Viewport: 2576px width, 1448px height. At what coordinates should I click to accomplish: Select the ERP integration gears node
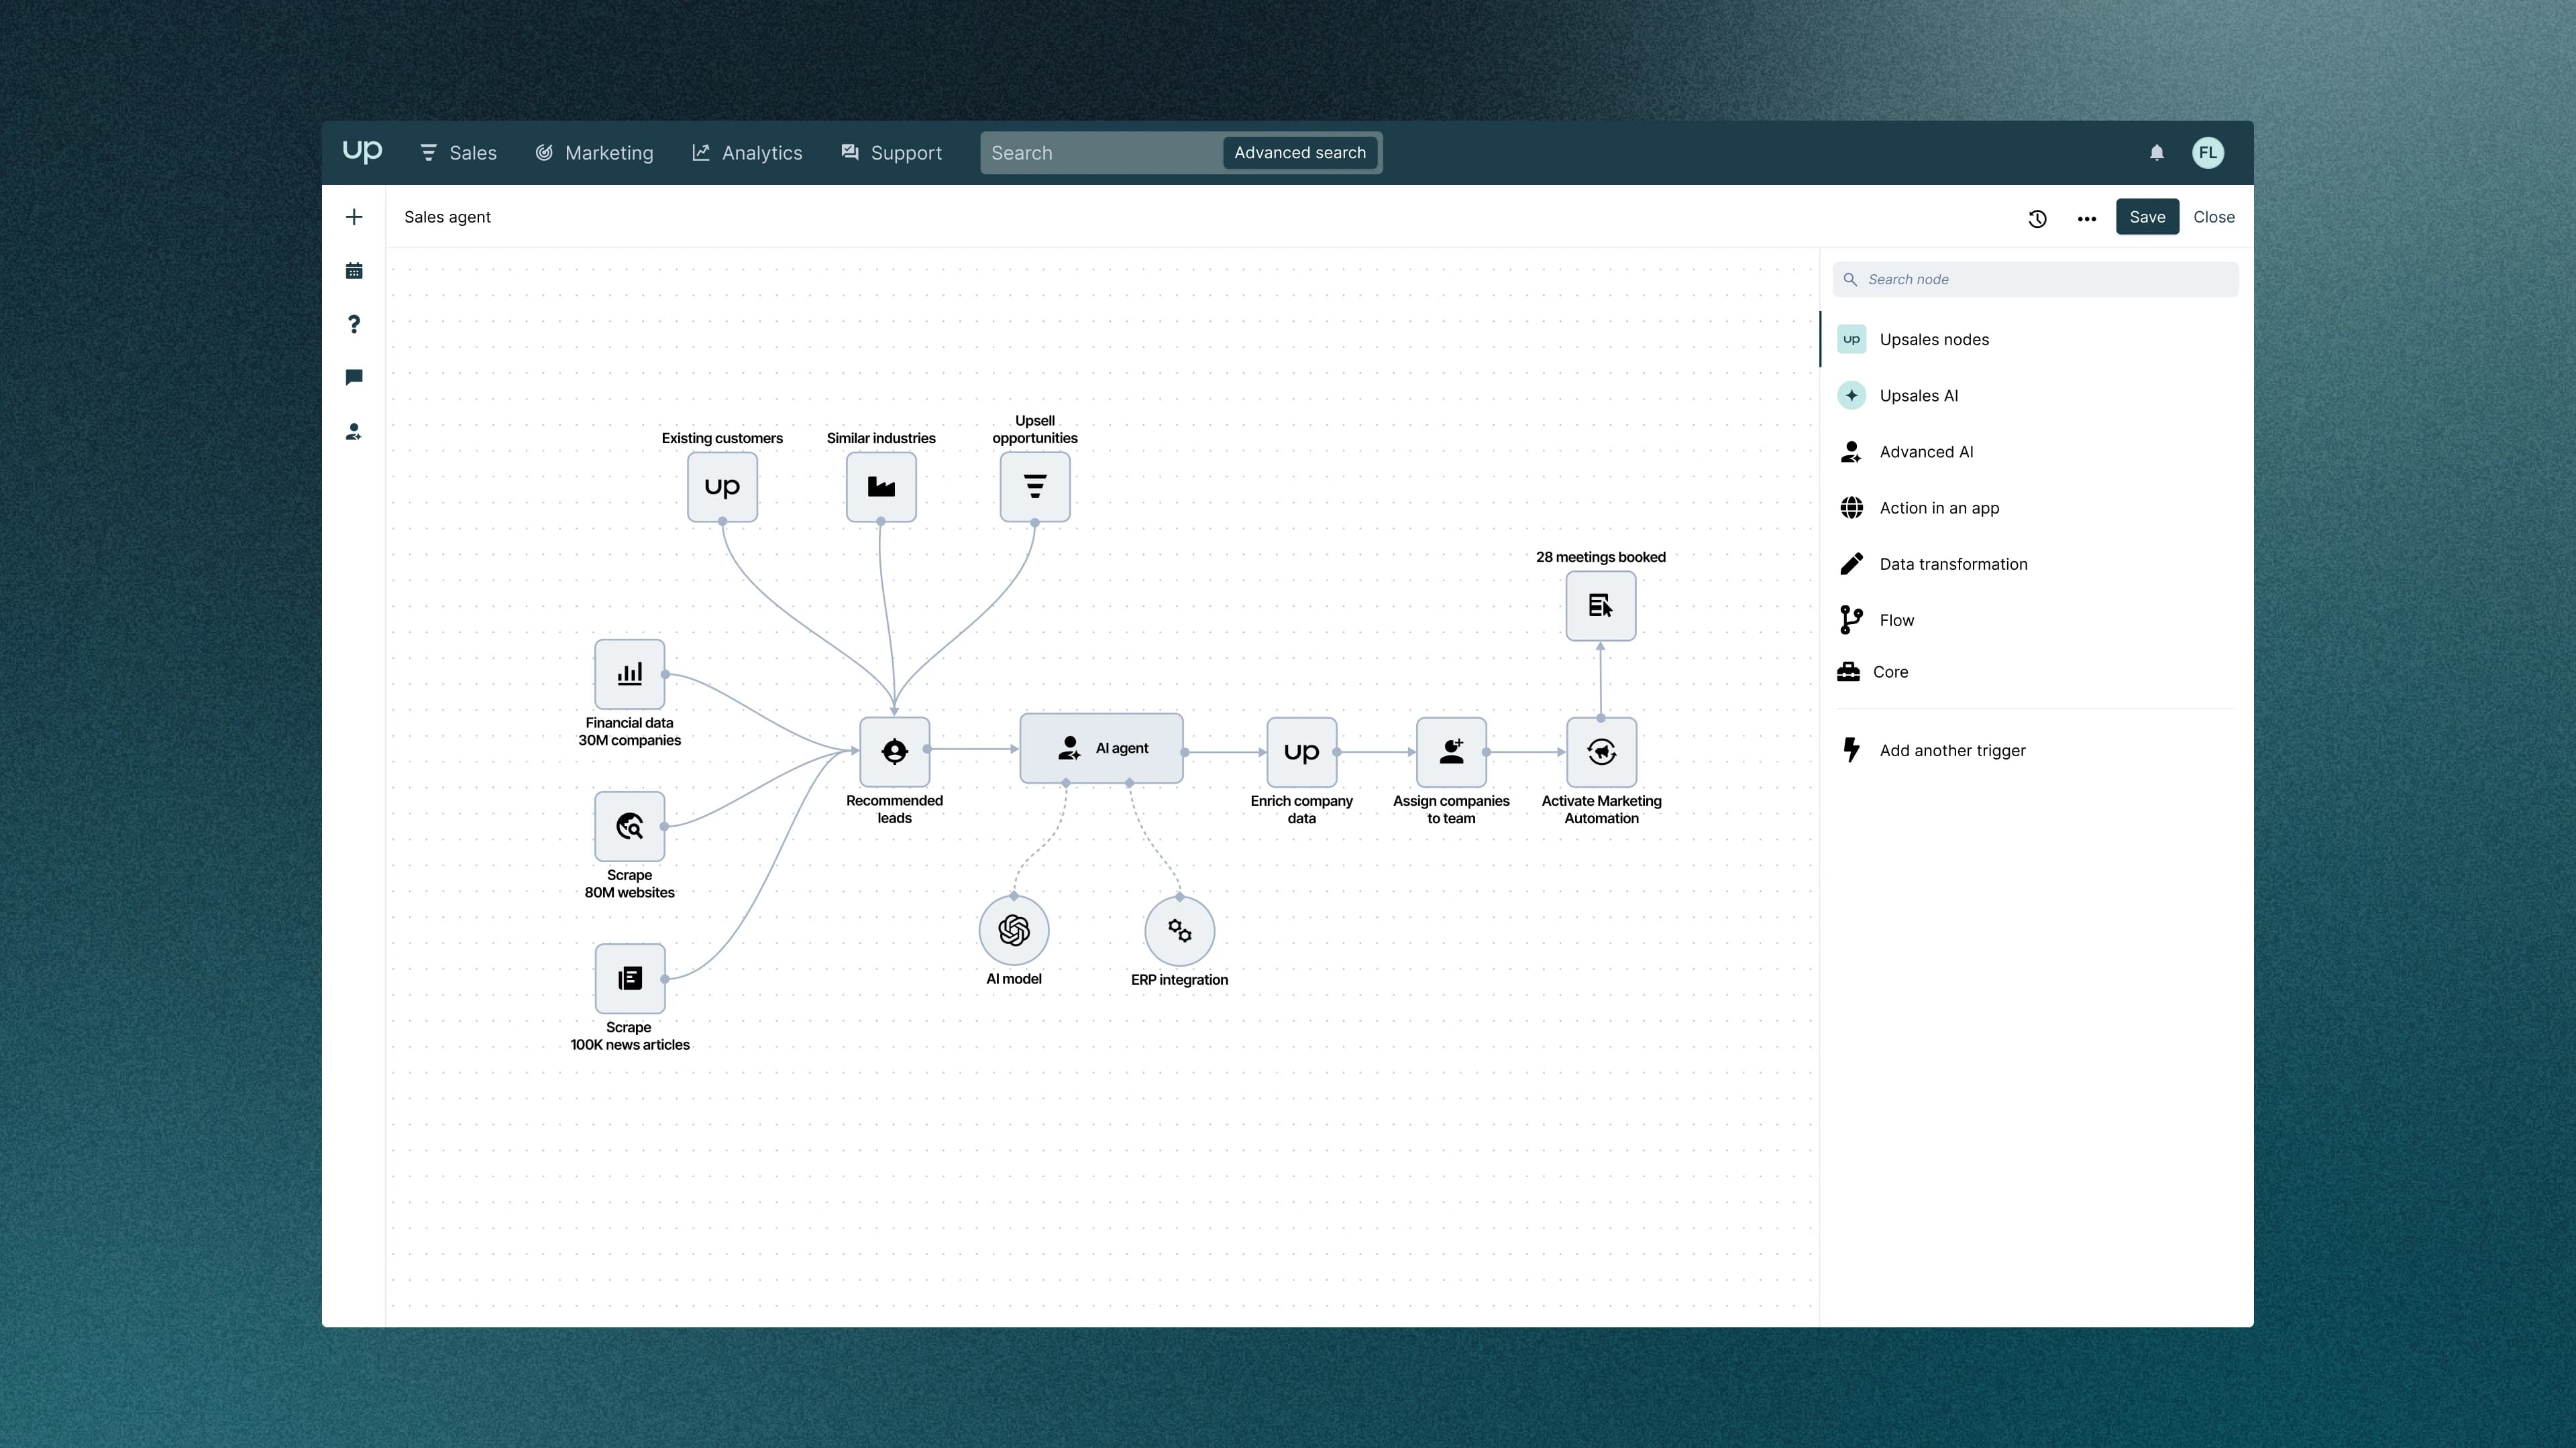[x=1179, y=929]
